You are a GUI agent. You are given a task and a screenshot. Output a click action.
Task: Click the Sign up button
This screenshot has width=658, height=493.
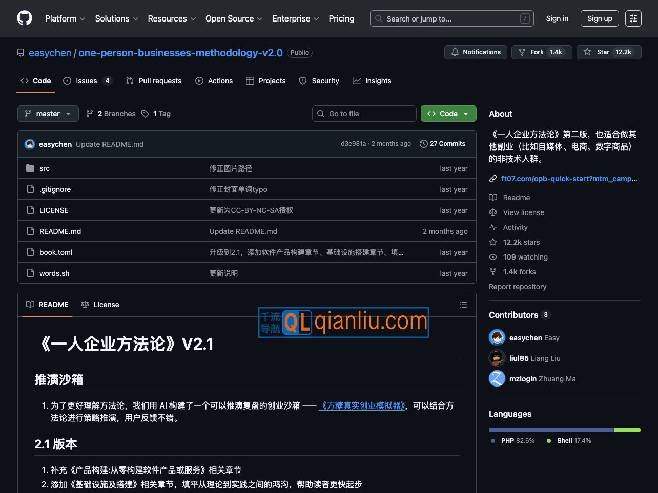[x=599, y=18]
